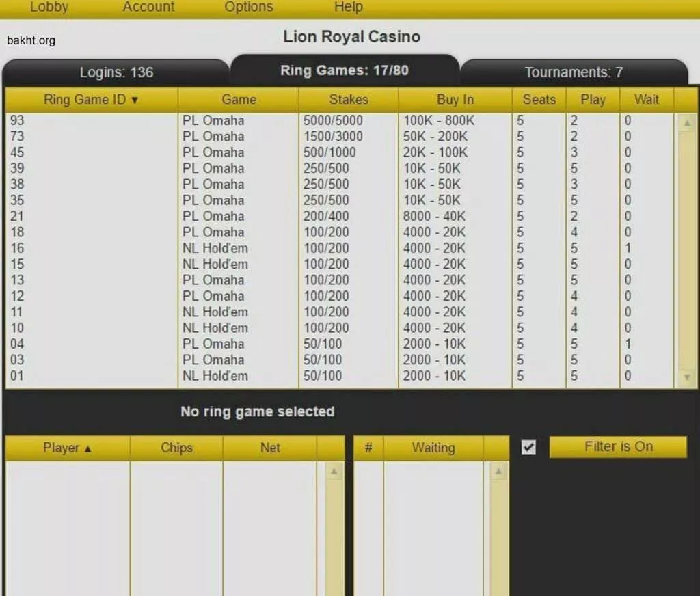Select ring game 16 NL Hold'em row

pyautogui.click(x=205, y=248)
